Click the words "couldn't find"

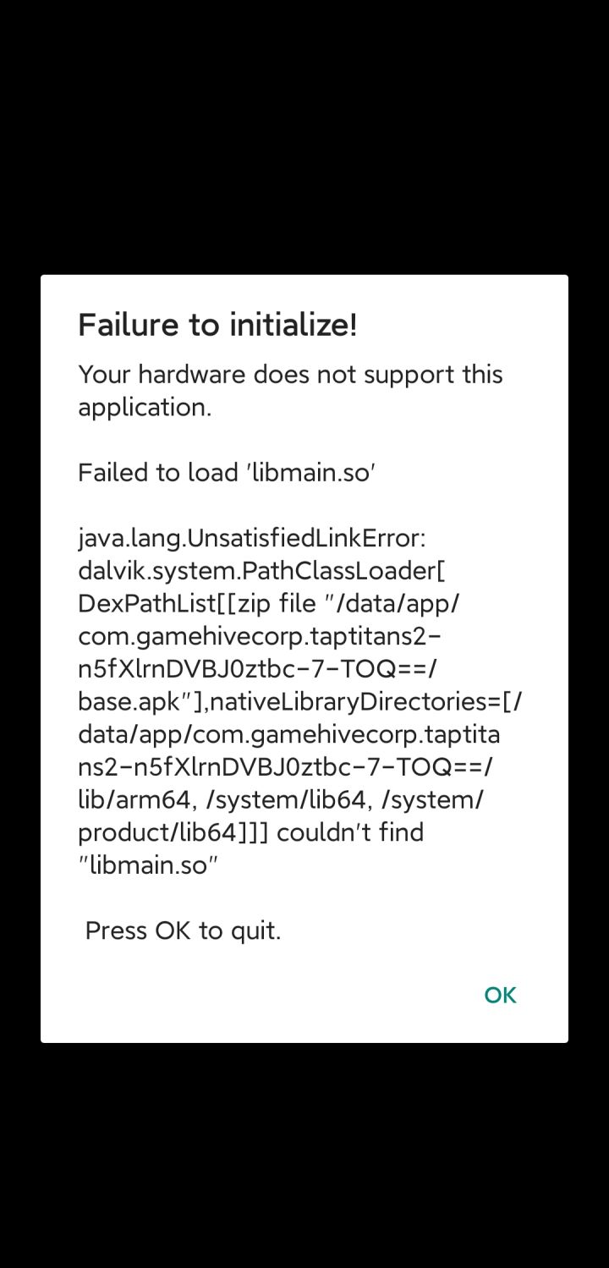[x=350, y=833]
